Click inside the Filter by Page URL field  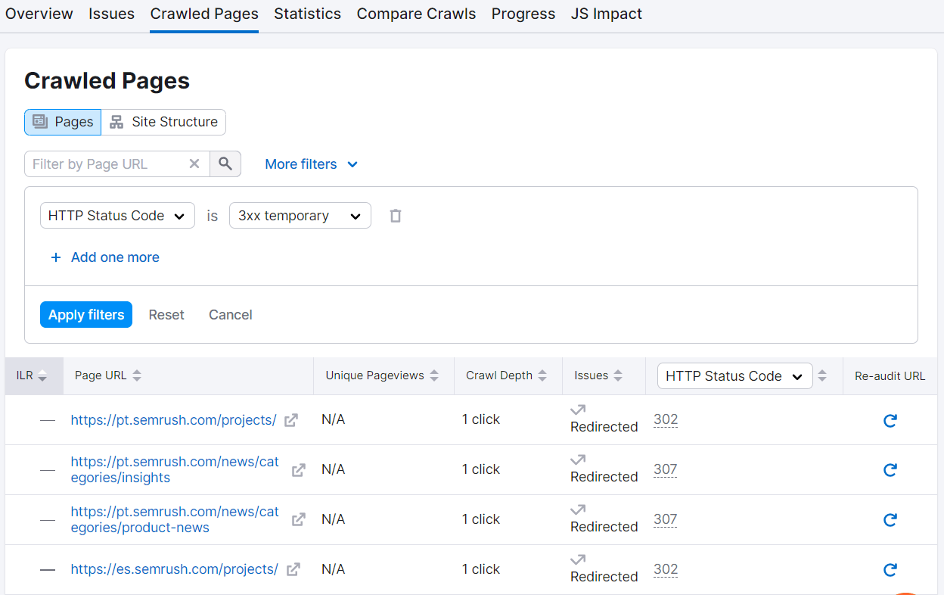[106, 164]
